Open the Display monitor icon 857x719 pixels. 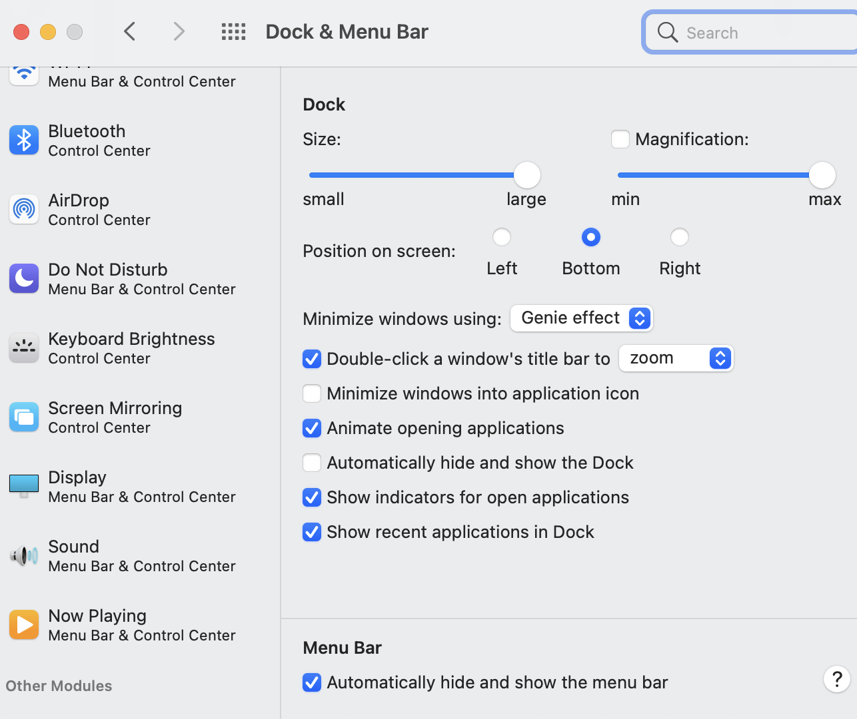[24, 486]
